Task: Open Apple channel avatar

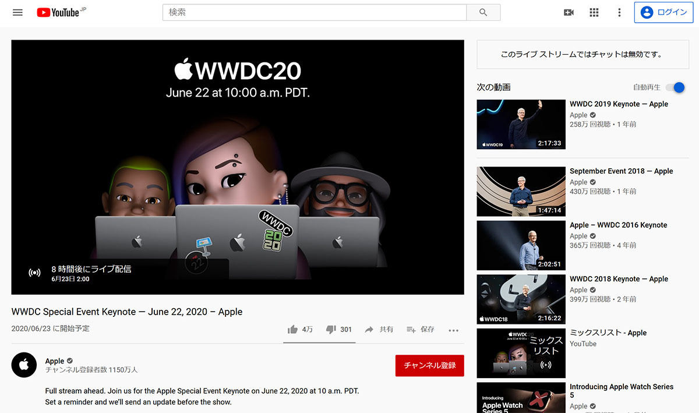Action: [24, 365]
